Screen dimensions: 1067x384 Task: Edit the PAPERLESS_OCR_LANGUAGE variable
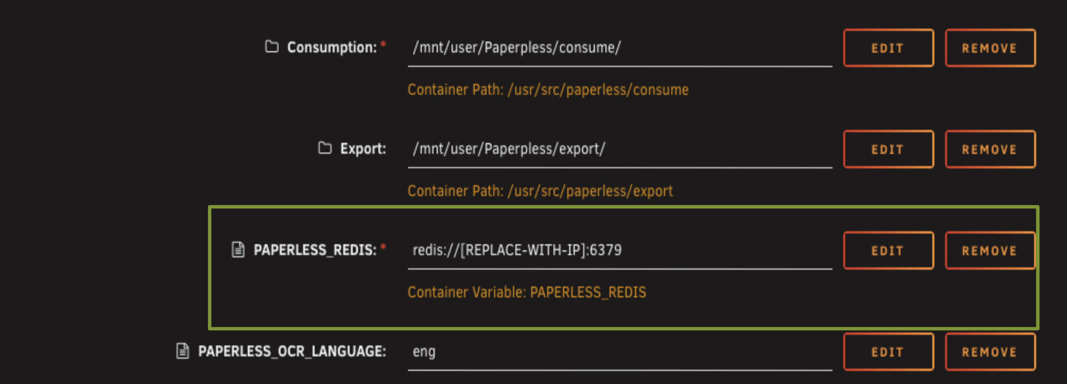coord(888,352)
